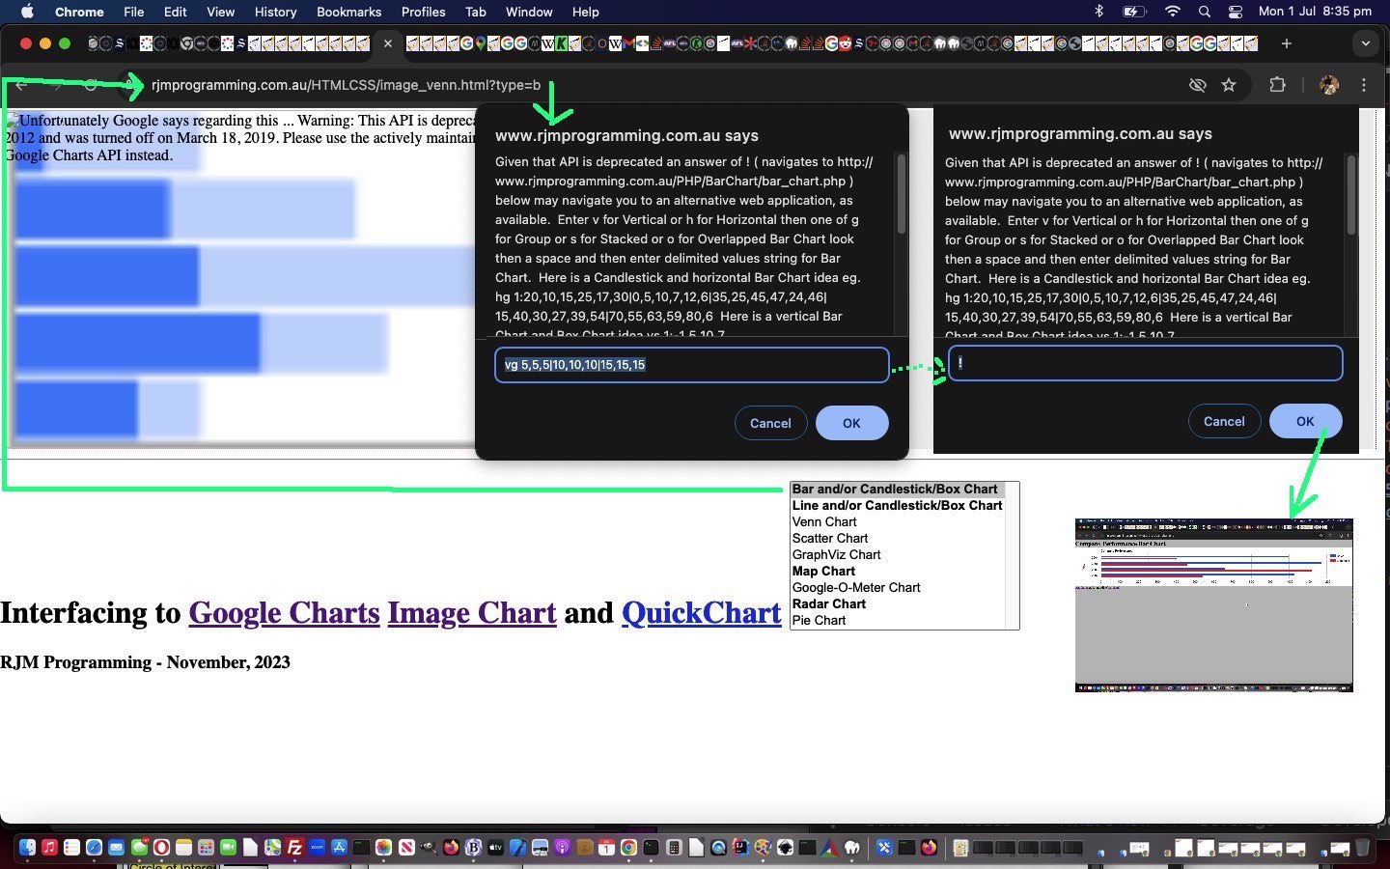The image size is (1390, 869).
Task: Open Mail from the Dock
Action: 116,848
